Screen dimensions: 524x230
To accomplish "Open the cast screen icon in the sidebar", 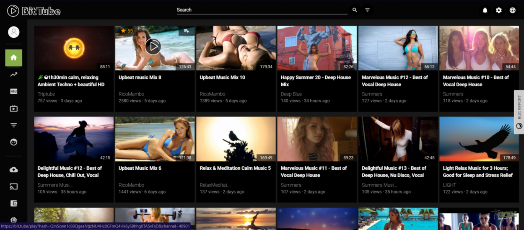I will pos(14,186).
